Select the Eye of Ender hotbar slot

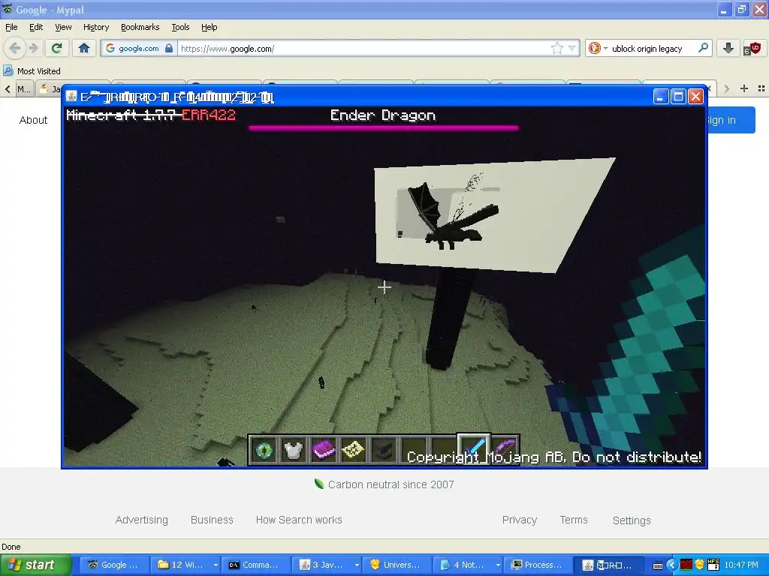tap(264, 450)
